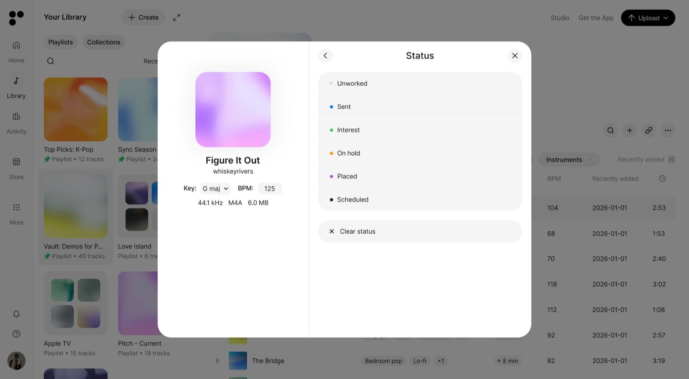This screenshot has width=689, height=379.
Task: Open the Pitch - Current playlist thumbnail
Action: point(138,303)
